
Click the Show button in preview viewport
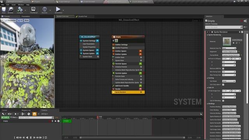pyautogui.click(x=26, y=21)
